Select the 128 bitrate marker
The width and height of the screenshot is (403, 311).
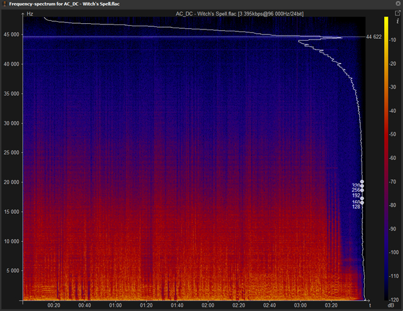click(356, 207)
